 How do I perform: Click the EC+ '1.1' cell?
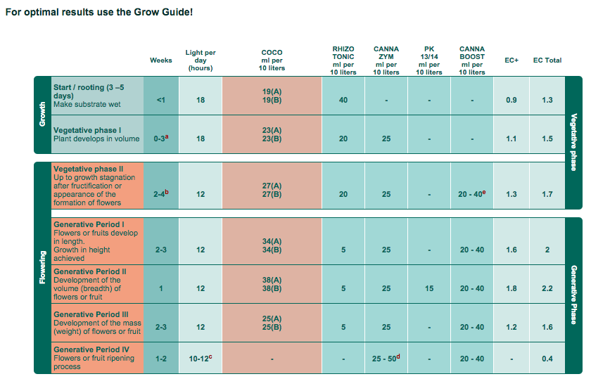(x=511, y=134)
